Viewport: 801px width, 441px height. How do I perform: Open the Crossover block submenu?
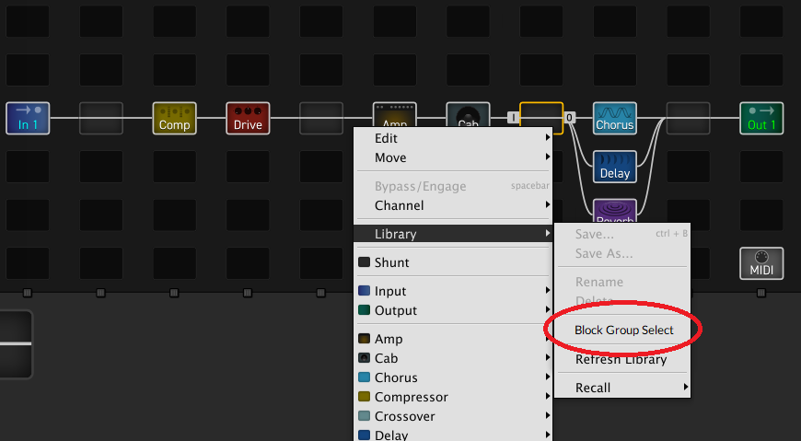tap(453, 416)
